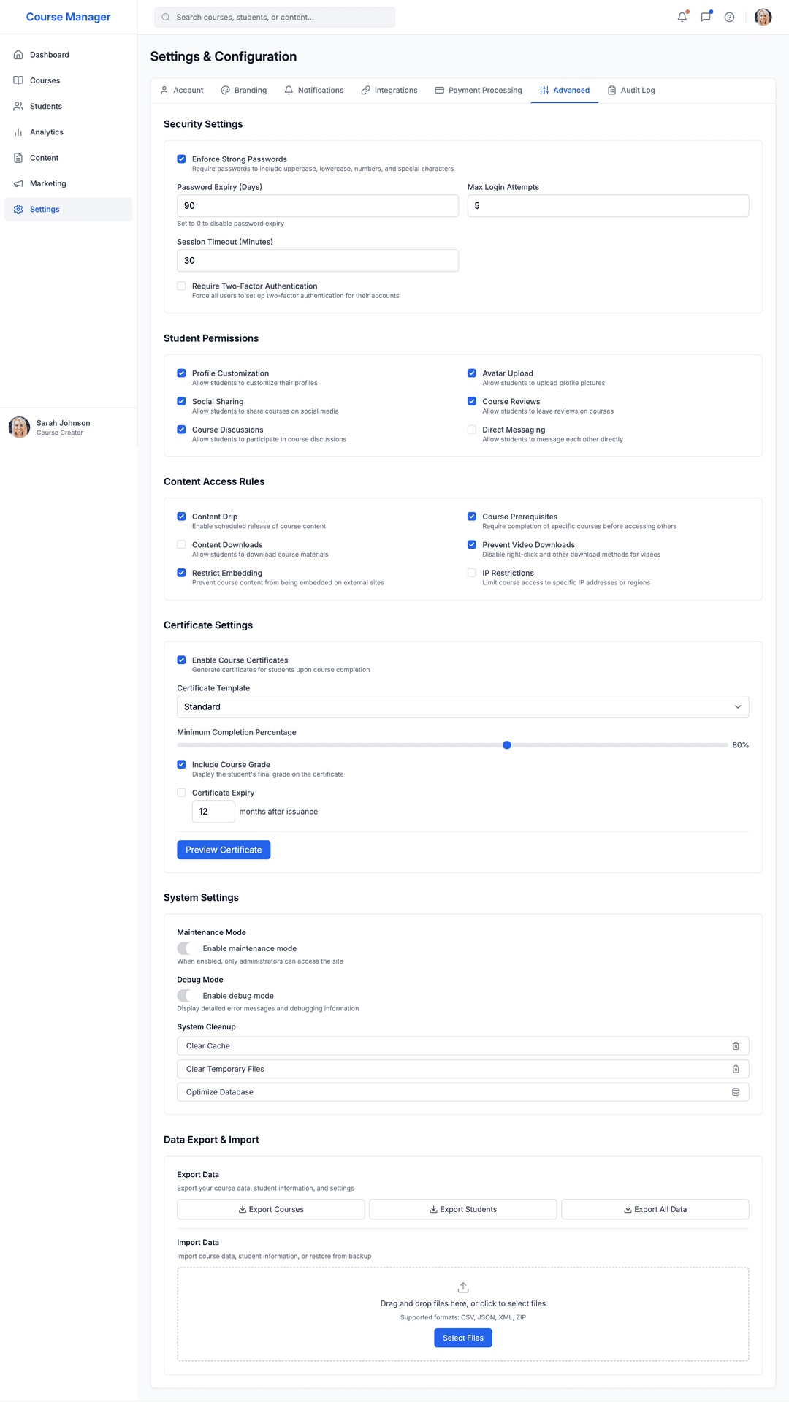Click the Minimum Completion Percentage slider handle
Screen dimensions: 789x1402
point(507,745)
